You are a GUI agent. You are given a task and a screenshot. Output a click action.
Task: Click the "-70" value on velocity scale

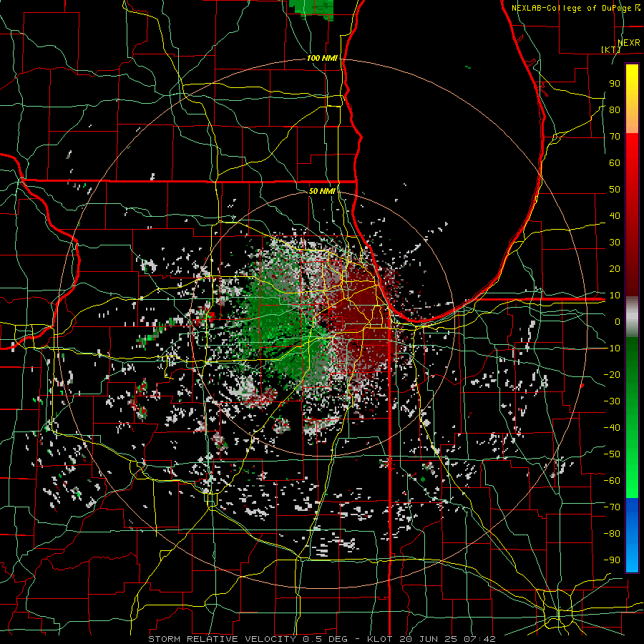coord(612,507)
